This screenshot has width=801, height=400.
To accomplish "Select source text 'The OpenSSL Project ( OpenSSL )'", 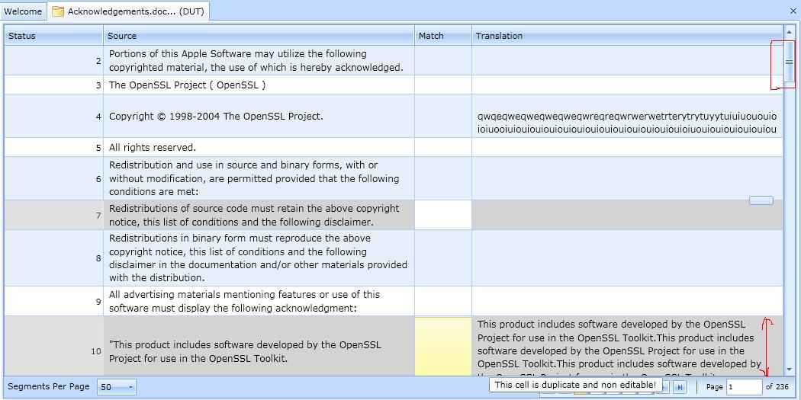I will click(x=188, y=85).
